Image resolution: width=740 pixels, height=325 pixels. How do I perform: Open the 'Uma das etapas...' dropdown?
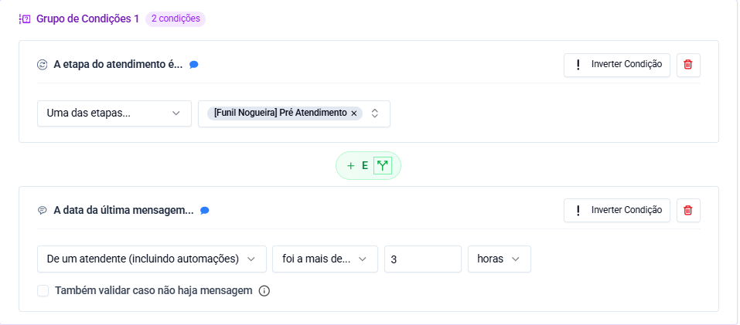point(114,113)
